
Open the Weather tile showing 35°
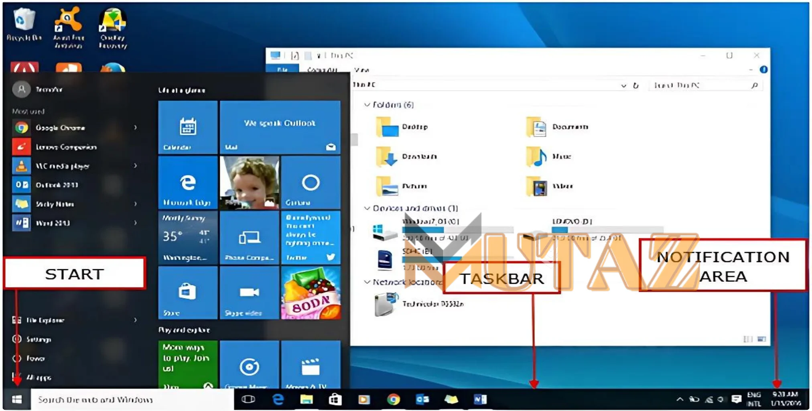coord(188,238)
